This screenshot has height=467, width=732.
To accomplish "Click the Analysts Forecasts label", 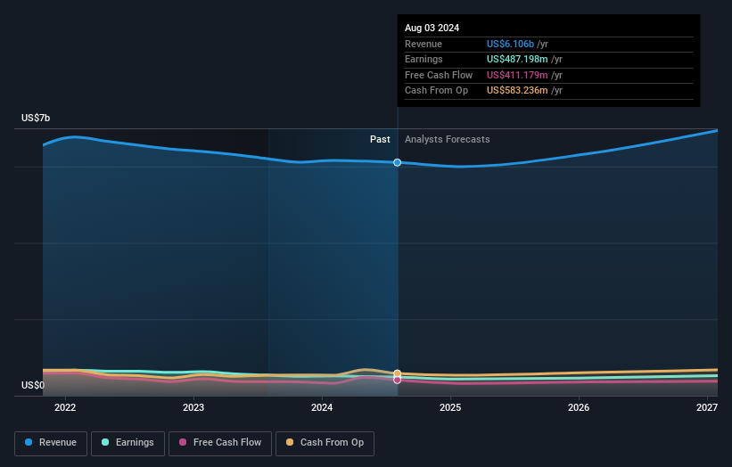I will coord(448,140).
